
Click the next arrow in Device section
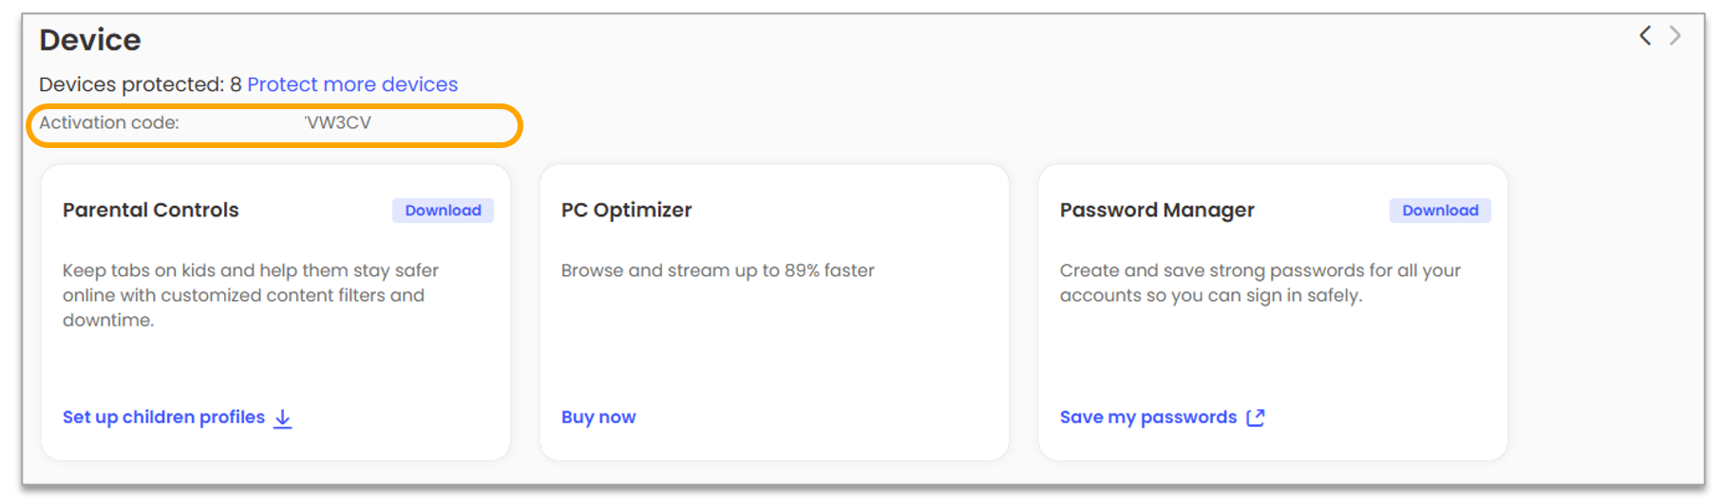pos(1676,36)
